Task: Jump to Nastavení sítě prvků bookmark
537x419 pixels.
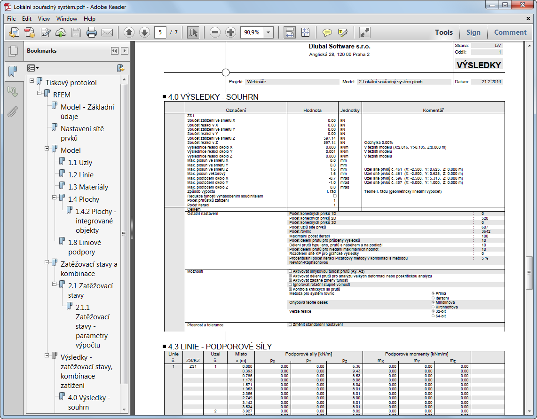Action: click(x=82, y=133)
